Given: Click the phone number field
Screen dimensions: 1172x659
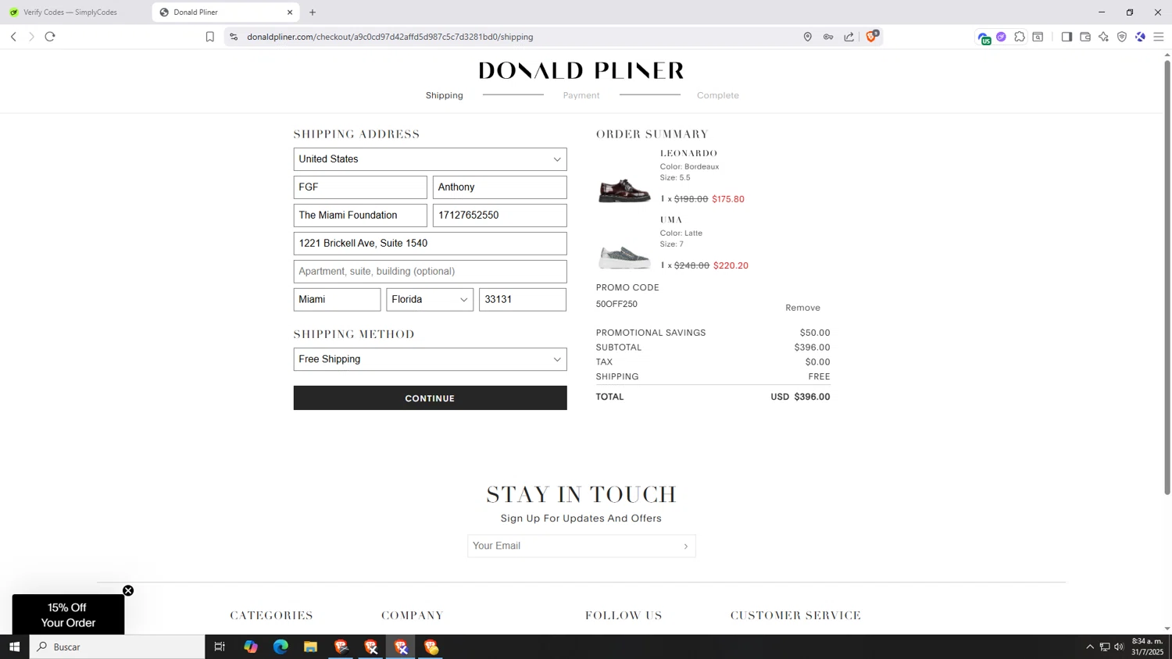Looking at the screenshot, I should 499,216.
